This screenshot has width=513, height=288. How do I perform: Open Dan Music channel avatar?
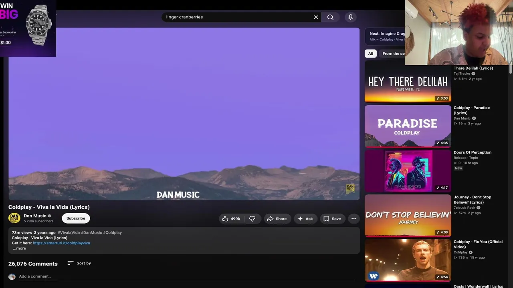(14, 218)
